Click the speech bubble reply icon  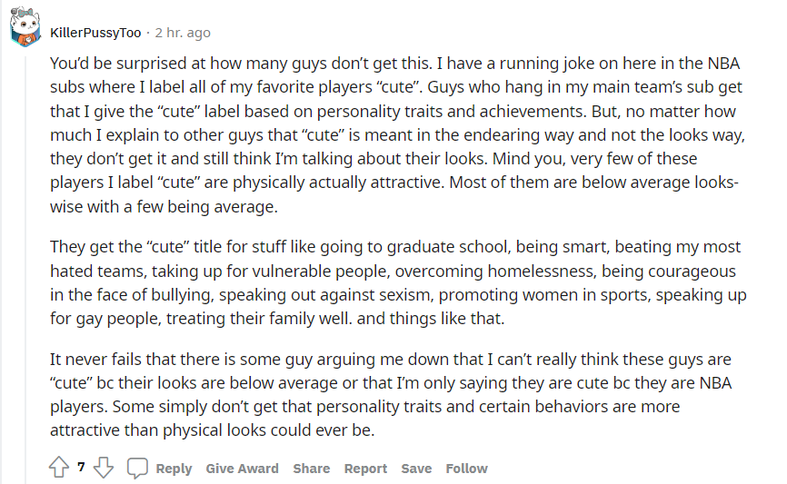coord(137,468)
